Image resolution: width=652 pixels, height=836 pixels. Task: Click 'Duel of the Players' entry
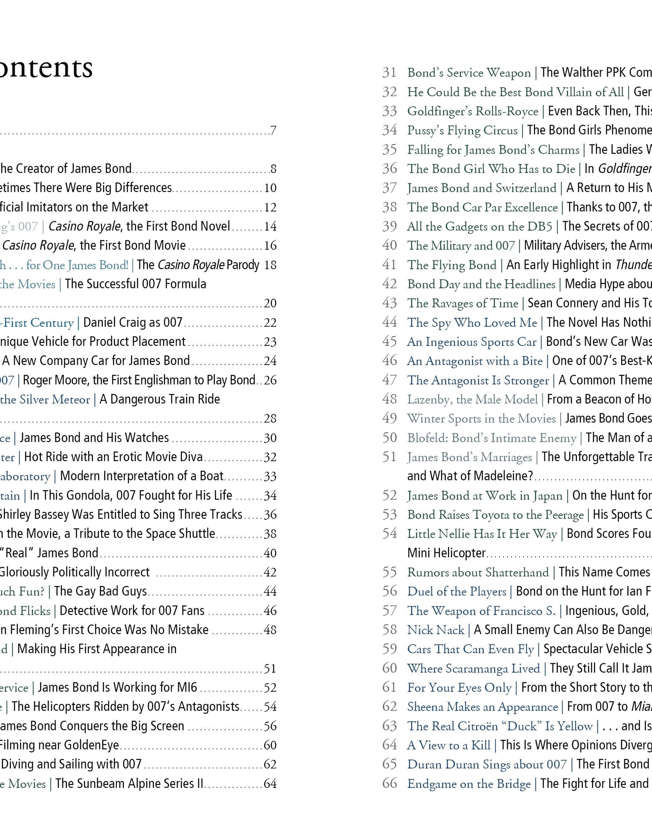click(x=456, y=592)
